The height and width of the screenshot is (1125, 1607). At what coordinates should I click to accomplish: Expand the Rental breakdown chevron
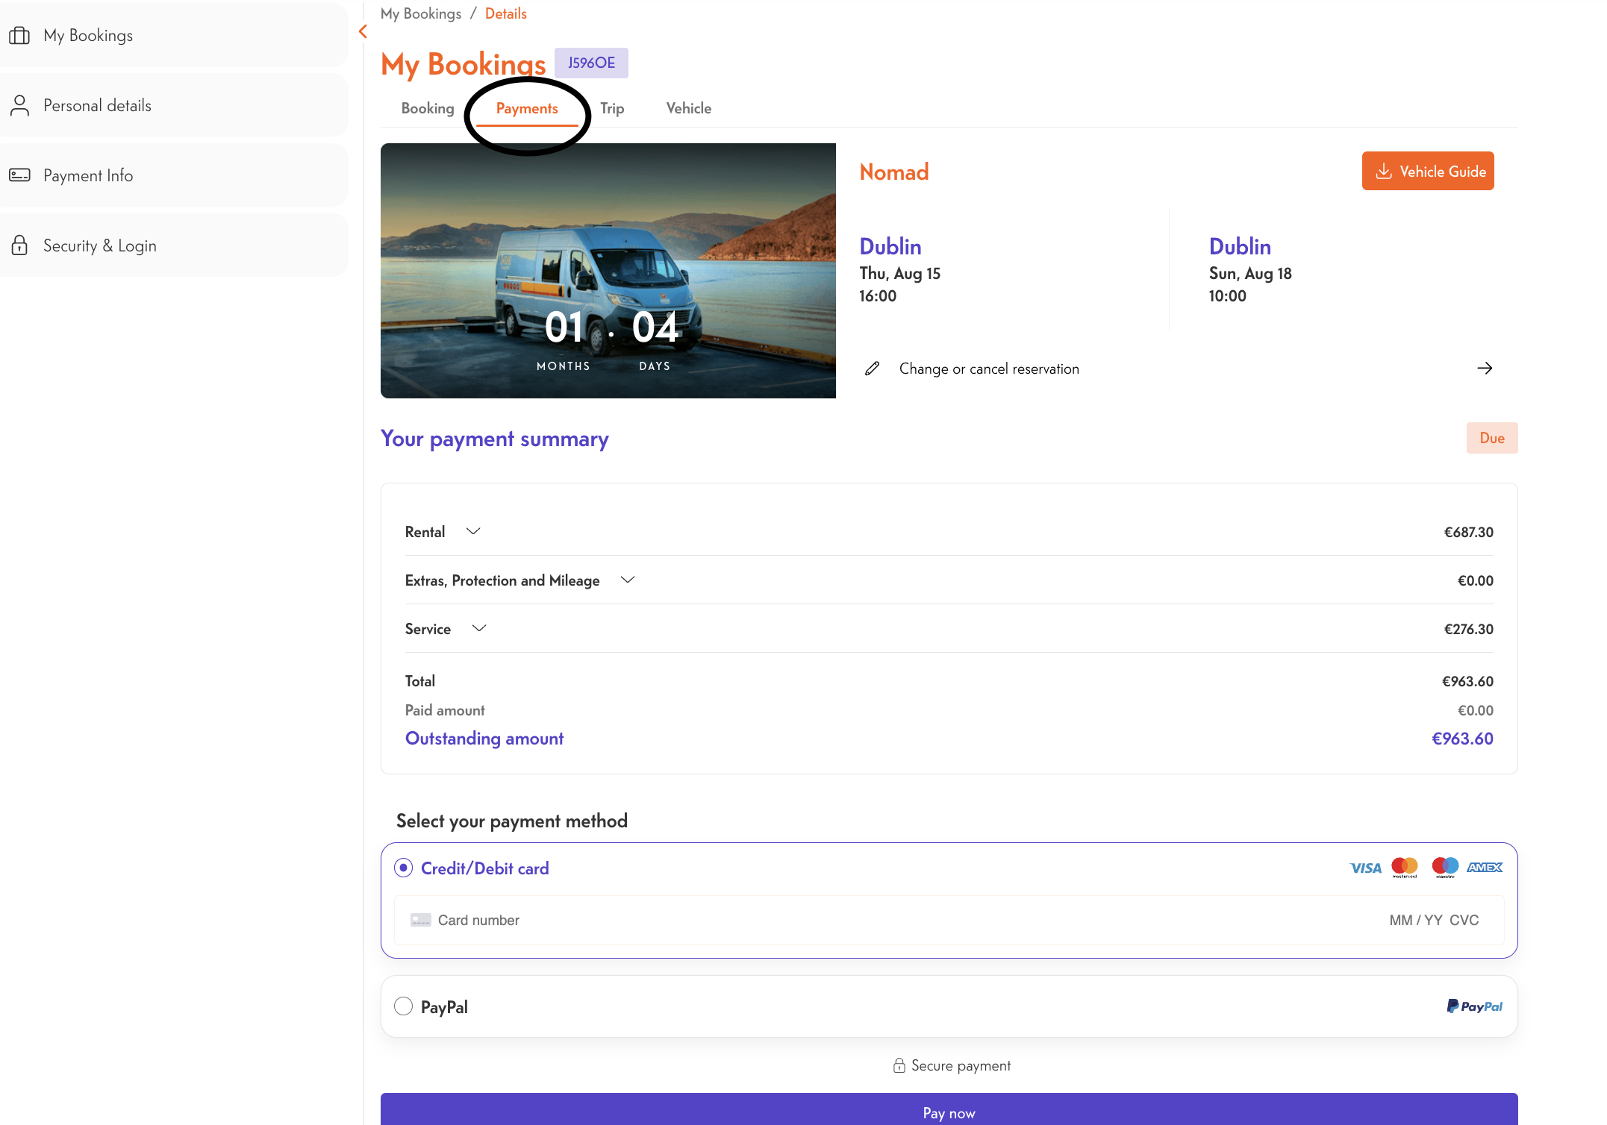click(x=473, y=531)
